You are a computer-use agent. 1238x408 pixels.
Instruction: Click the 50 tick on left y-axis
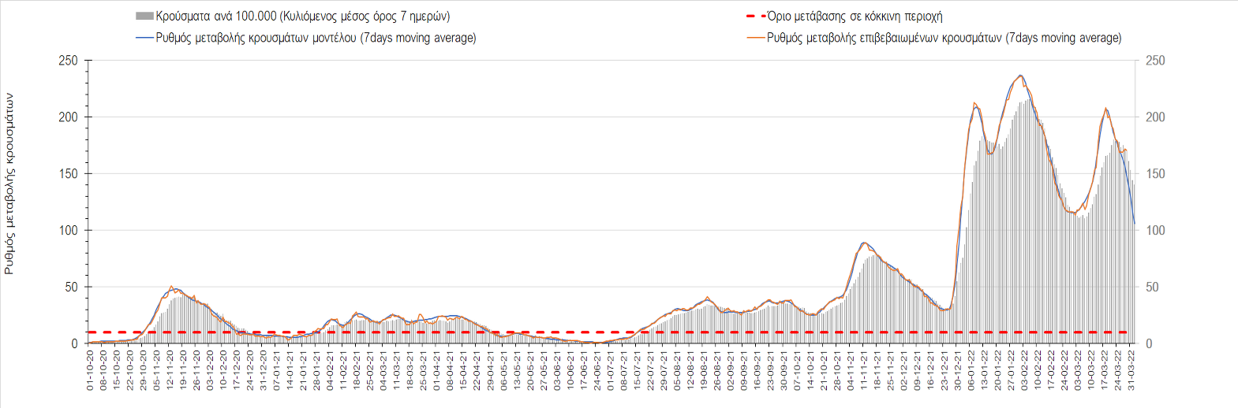pyautogui.click(x=72, y=287)
